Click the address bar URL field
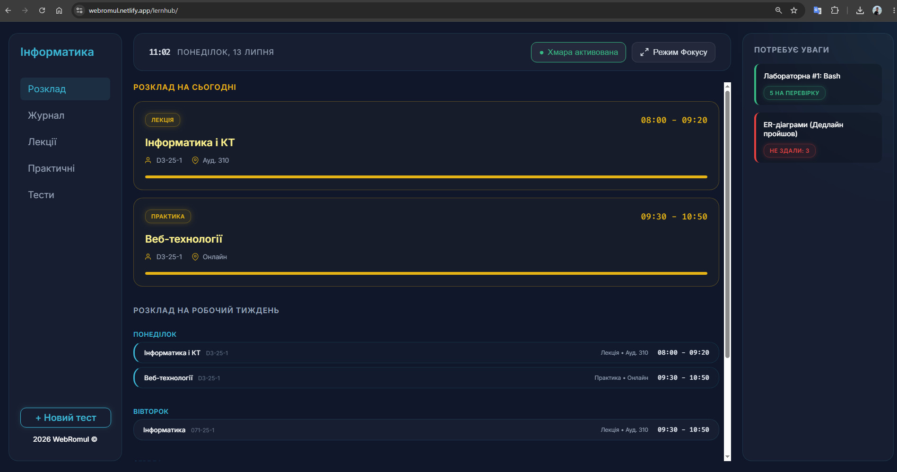897x472 pixels. point(426,10)
